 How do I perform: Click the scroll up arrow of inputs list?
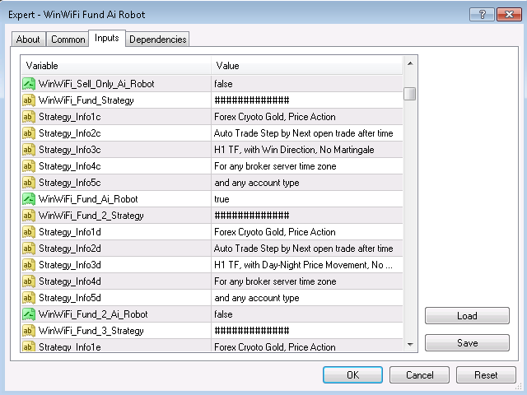click(410, 63)
